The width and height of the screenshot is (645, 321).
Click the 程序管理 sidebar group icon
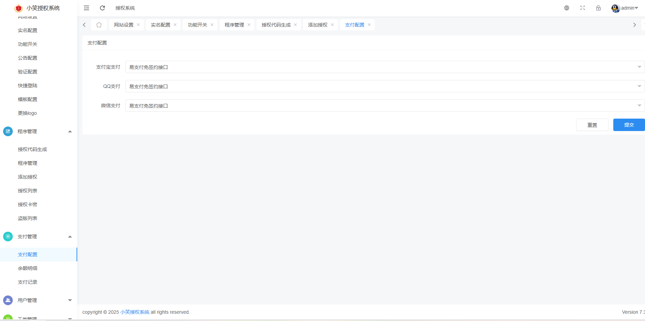tap(8, 131)
